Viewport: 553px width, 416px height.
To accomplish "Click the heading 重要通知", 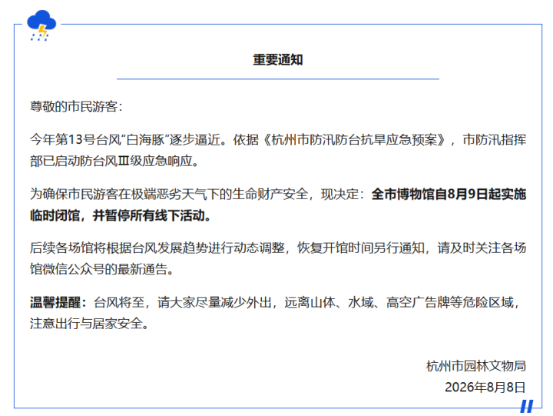I will click(x=278, y=60).
